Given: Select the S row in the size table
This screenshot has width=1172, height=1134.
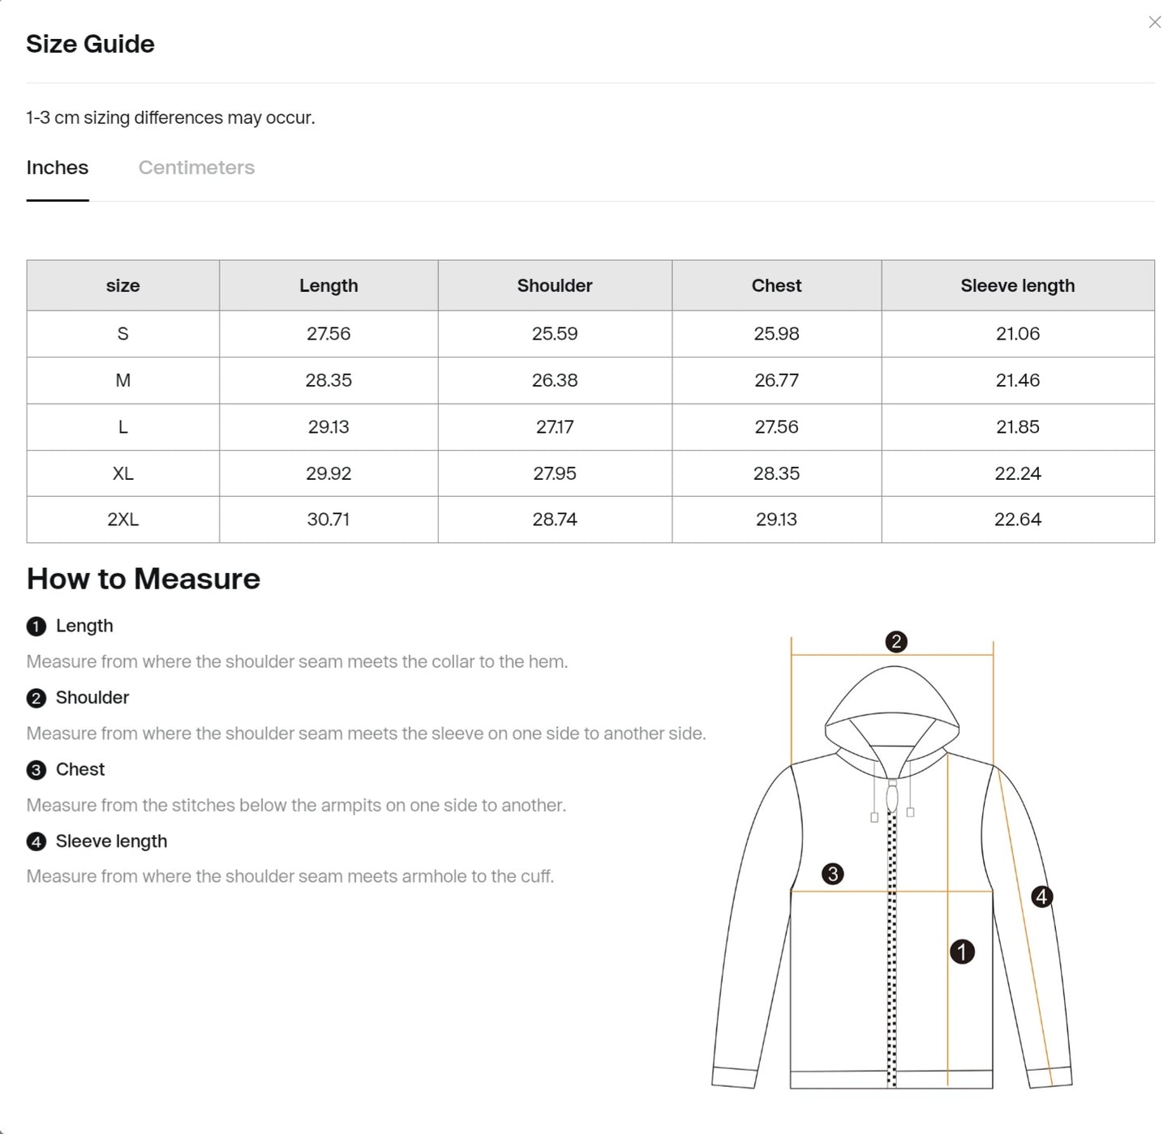Looking at the screenshot, I should coord(122,333).
